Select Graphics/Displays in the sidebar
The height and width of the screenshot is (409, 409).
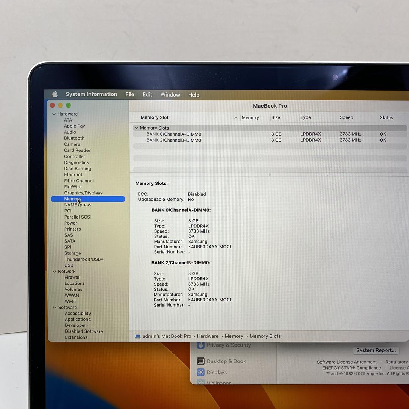click(83, 193)
